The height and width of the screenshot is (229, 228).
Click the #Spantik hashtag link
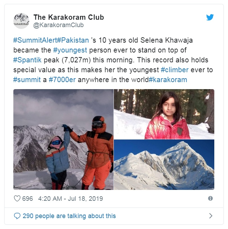pyautogui.click(x=27, y=60)
